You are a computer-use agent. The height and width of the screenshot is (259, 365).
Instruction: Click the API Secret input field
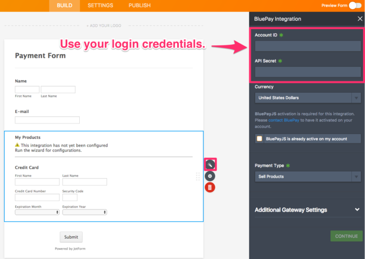(308, 72)
